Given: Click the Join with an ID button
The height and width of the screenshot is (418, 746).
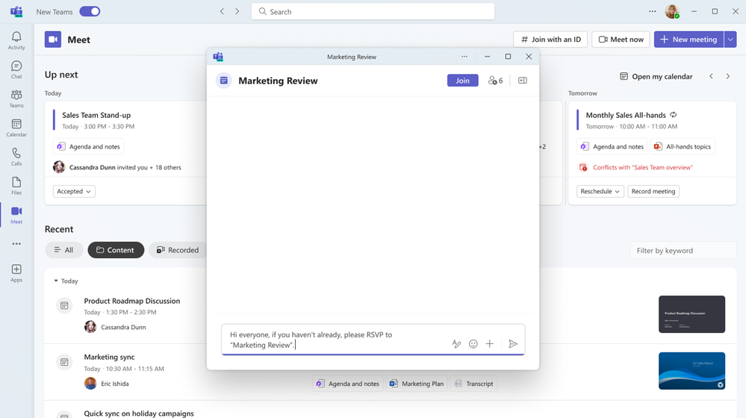Looking at the screenshot, I should coord(550,40).
